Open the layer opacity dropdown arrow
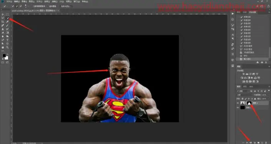The image size is (271, 144). [x=268, y=95]
